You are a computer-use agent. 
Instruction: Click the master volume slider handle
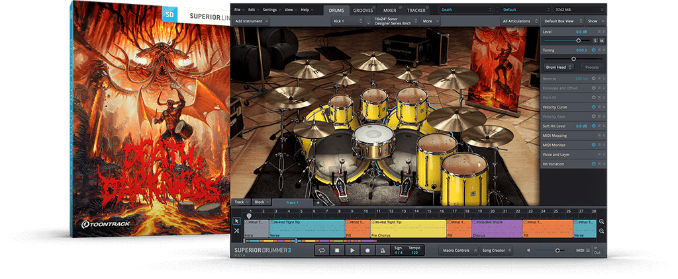coord(557,250)
